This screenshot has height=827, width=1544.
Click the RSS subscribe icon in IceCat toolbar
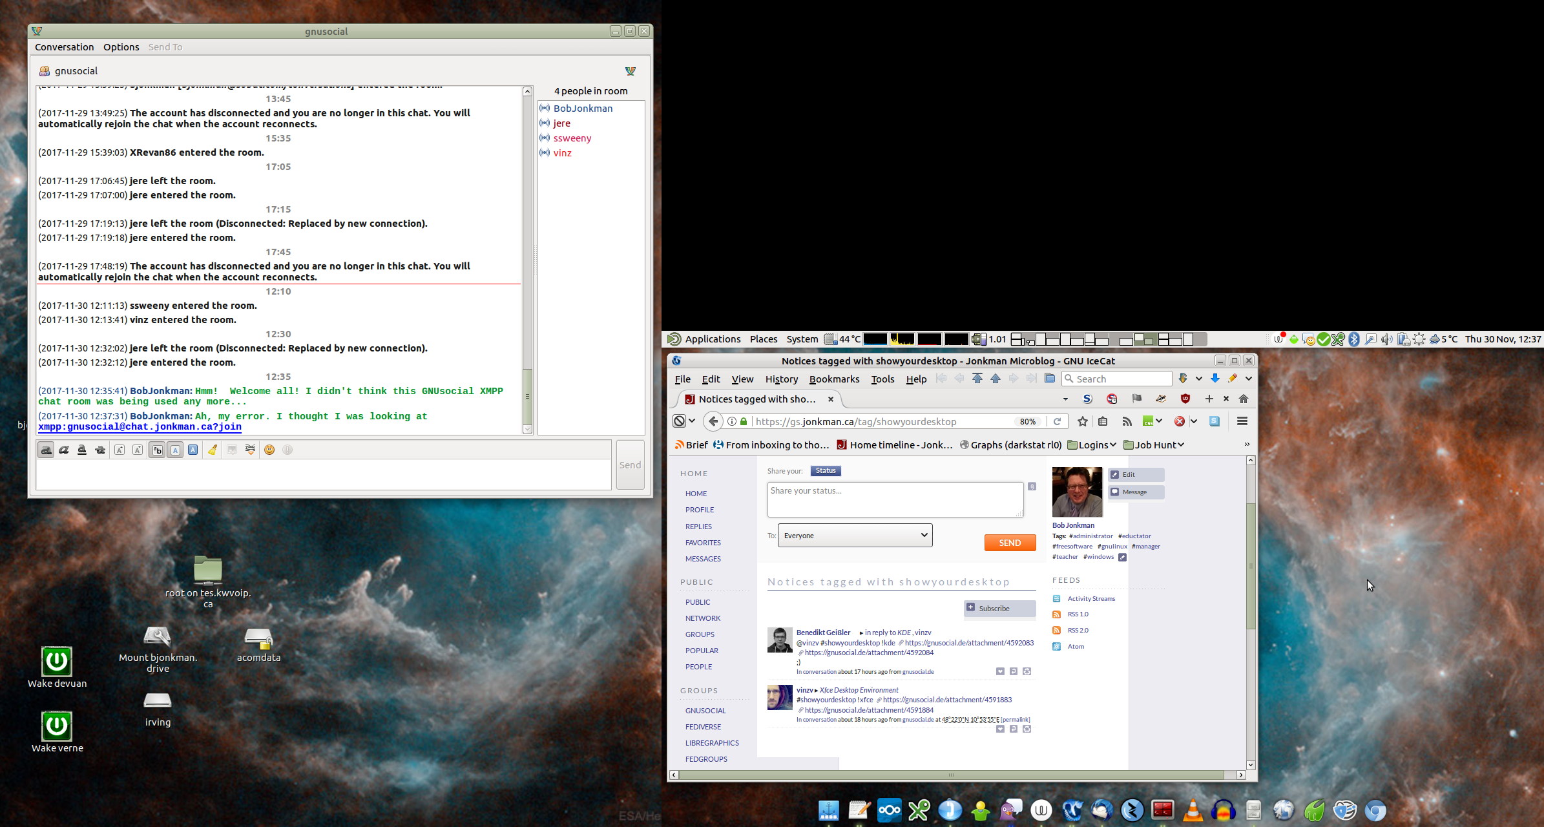1127,421
